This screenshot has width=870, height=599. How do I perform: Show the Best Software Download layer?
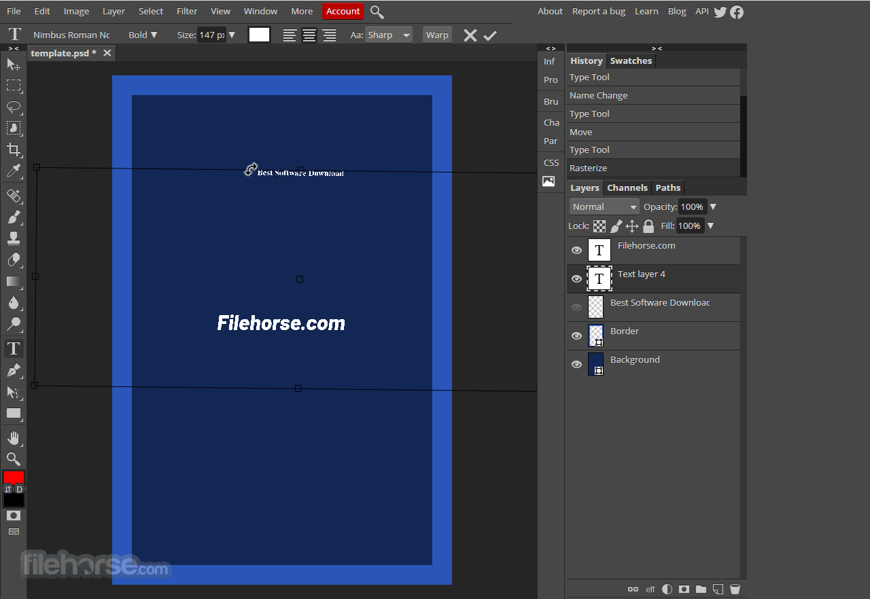[x=577, y=308]
